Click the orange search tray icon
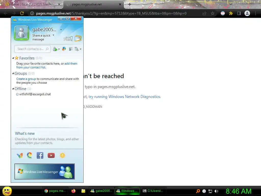The width and height of the screenshot is (261, 196). click(198, 191)
